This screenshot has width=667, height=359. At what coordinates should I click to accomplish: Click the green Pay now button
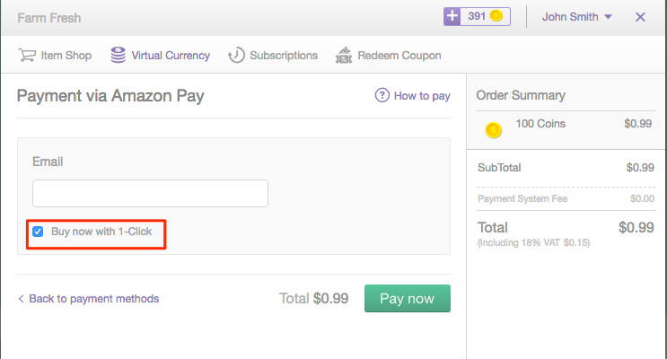pyautogui.click(x=407, y=299)
